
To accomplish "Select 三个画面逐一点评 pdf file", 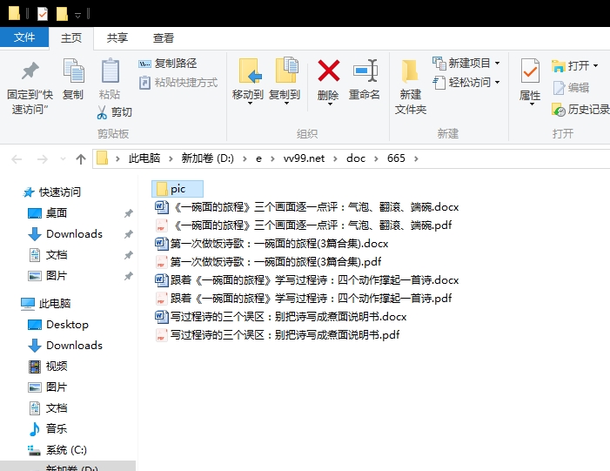I will pyautogui.click(x=304, y=225).
